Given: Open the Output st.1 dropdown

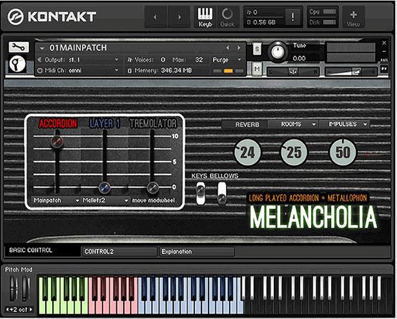Looking at the screenshot, I should 79,60.
